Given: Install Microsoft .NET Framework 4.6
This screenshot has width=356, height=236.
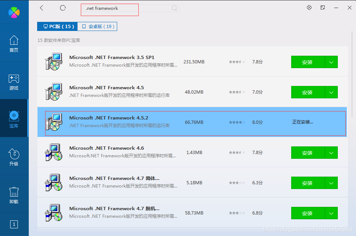Looking at the screenshot, I should (x=308, y=152).
